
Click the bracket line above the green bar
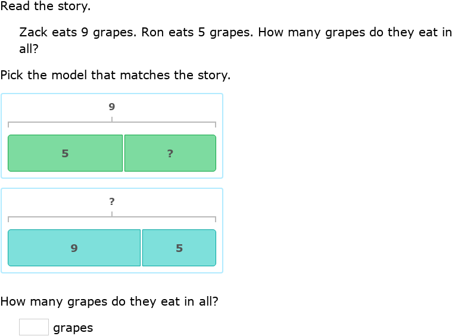[60, 122]
